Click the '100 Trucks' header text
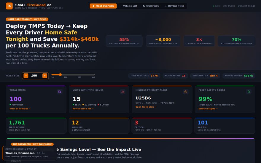This screenshot has width=261, height=163. click(x=229, y=6)
